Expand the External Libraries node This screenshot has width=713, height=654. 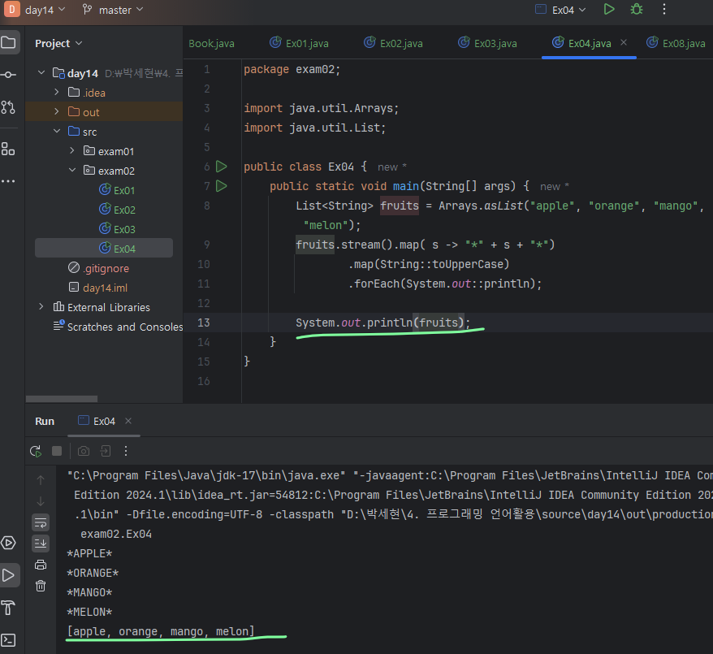point(41,307)
